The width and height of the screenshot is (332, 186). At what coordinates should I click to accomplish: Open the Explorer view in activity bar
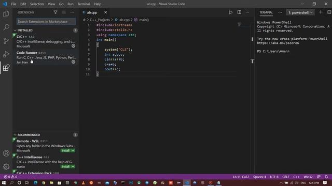click(x=6, y=14)
